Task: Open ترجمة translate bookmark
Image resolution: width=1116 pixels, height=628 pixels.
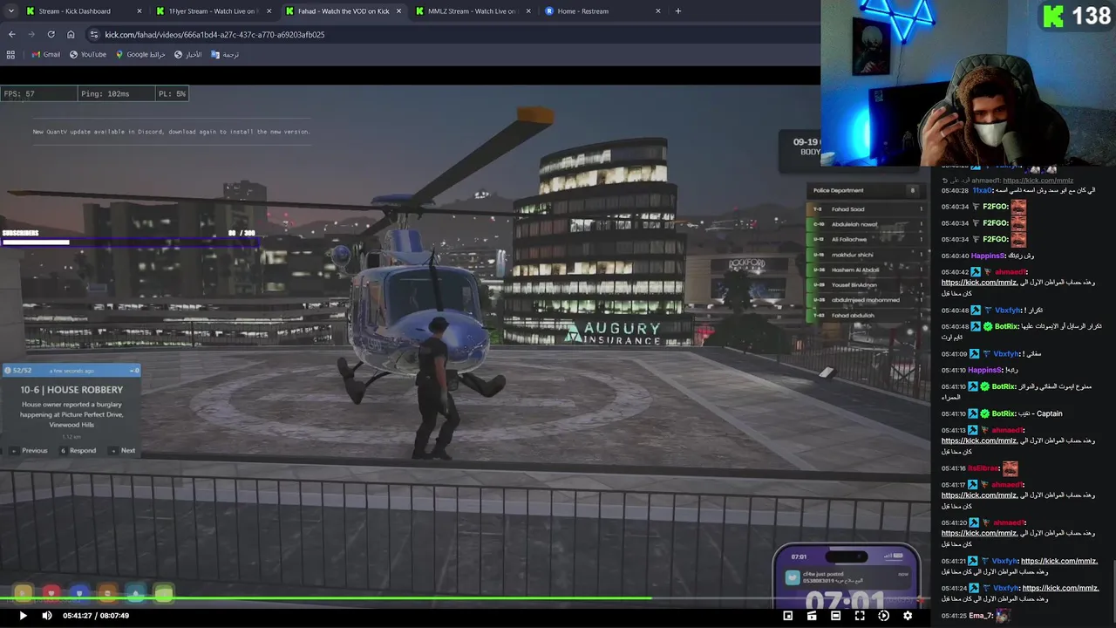Action: point(225,54)
